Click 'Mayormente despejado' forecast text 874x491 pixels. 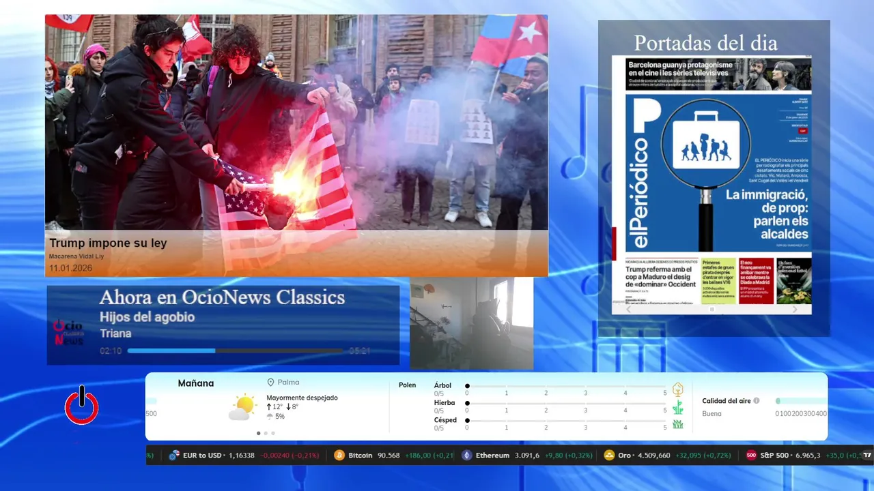click(302, 398)
